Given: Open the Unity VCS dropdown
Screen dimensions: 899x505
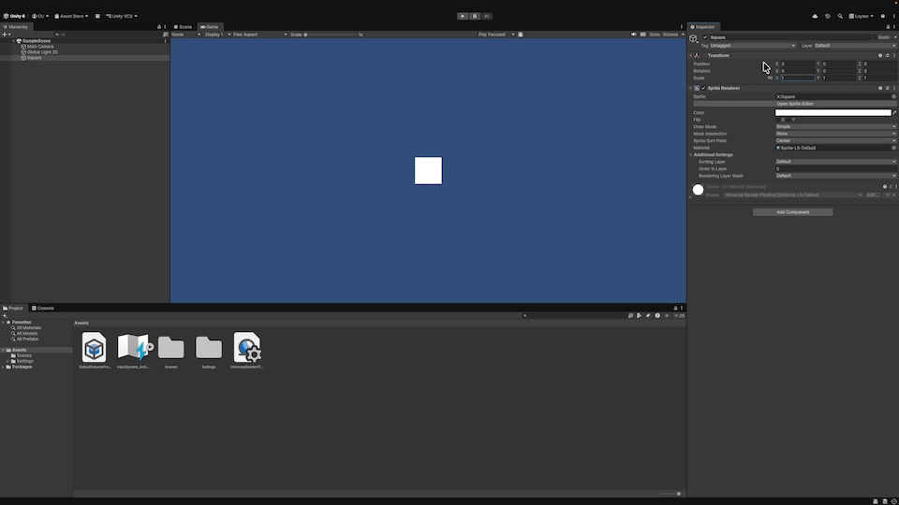Looking at the screenshot, I should click(x=122, y=16).
